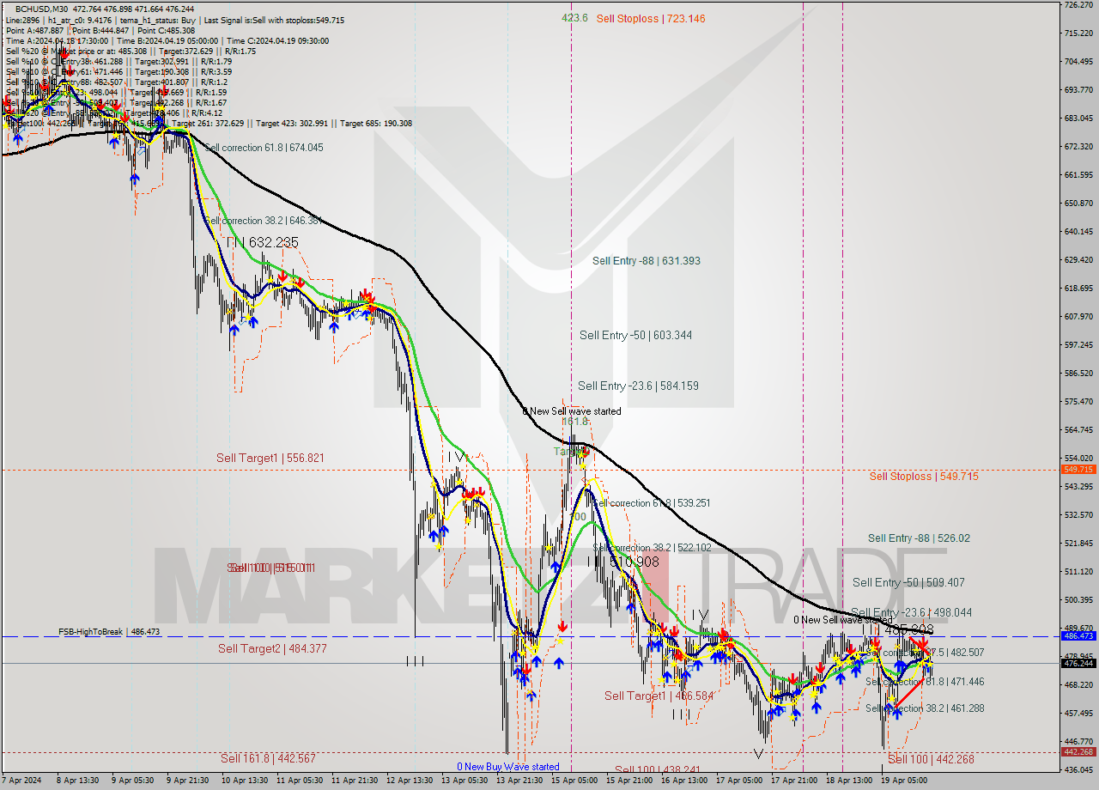The image size is (1099, 790).
Task: Select 'Sell correction 61.8 | 471.446' label
Action: pyautogui.click(x=925, y=682)
